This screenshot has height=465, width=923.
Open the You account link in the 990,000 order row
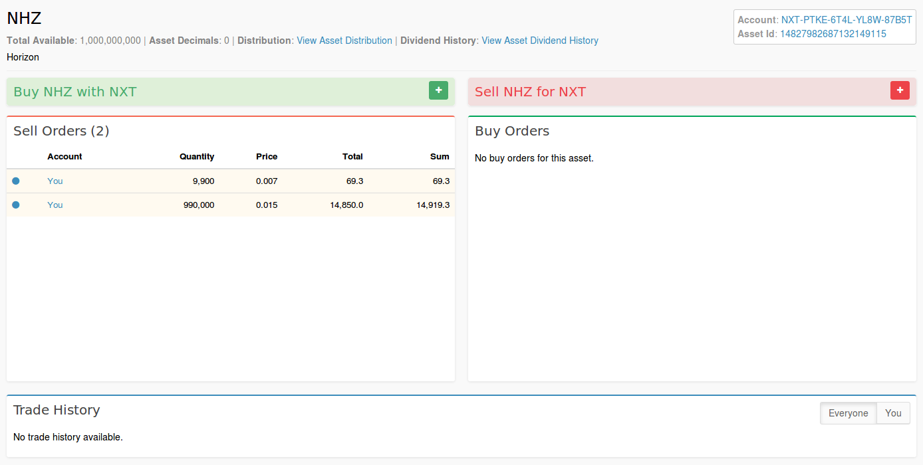pos(55,205)
